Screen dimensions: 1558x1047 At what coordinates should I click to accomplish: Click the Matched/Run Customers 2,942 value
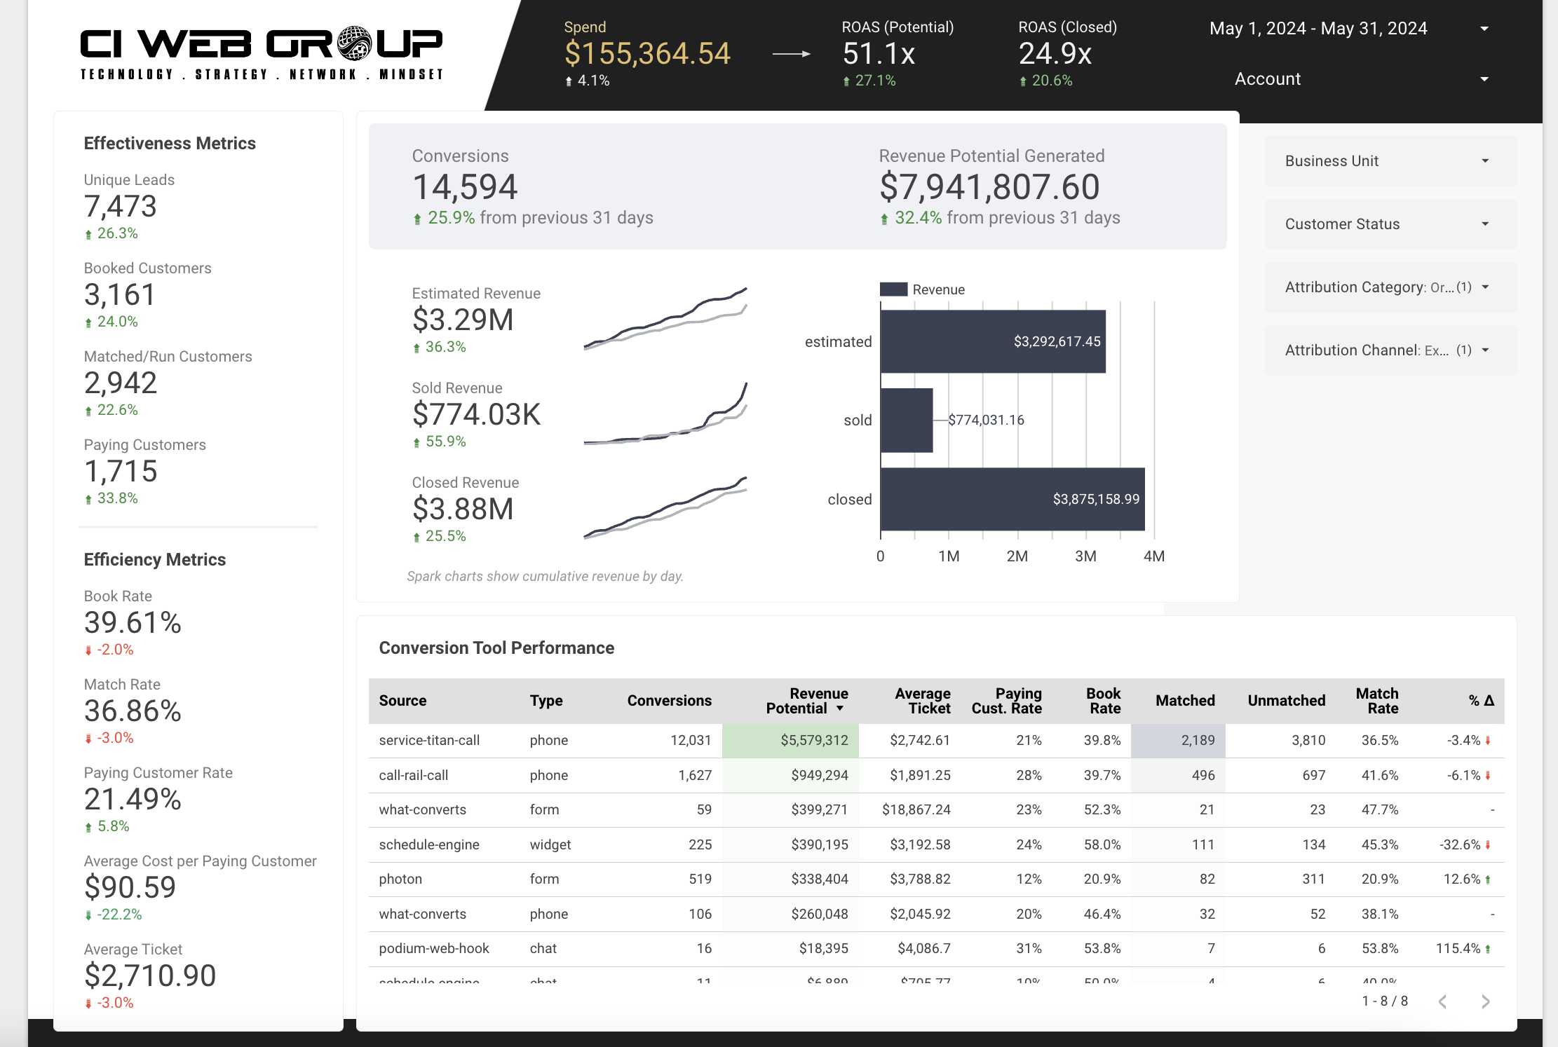pos(121,383)
